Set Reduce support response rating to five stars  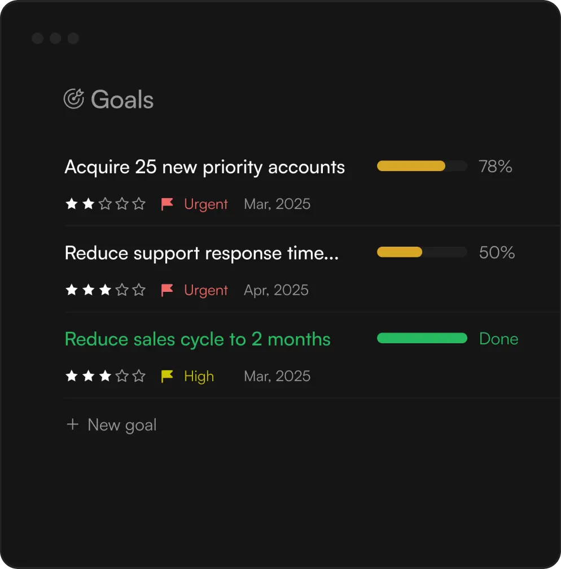click(139, 290)
